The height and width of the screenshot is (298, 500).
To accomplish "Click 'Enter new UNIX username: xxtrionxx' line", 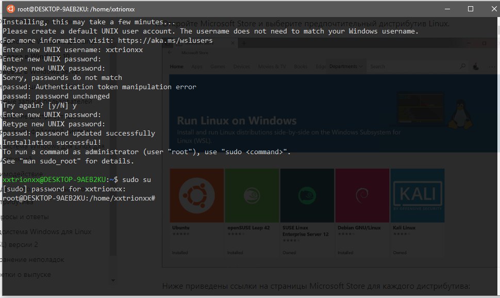I will [73, 50].
